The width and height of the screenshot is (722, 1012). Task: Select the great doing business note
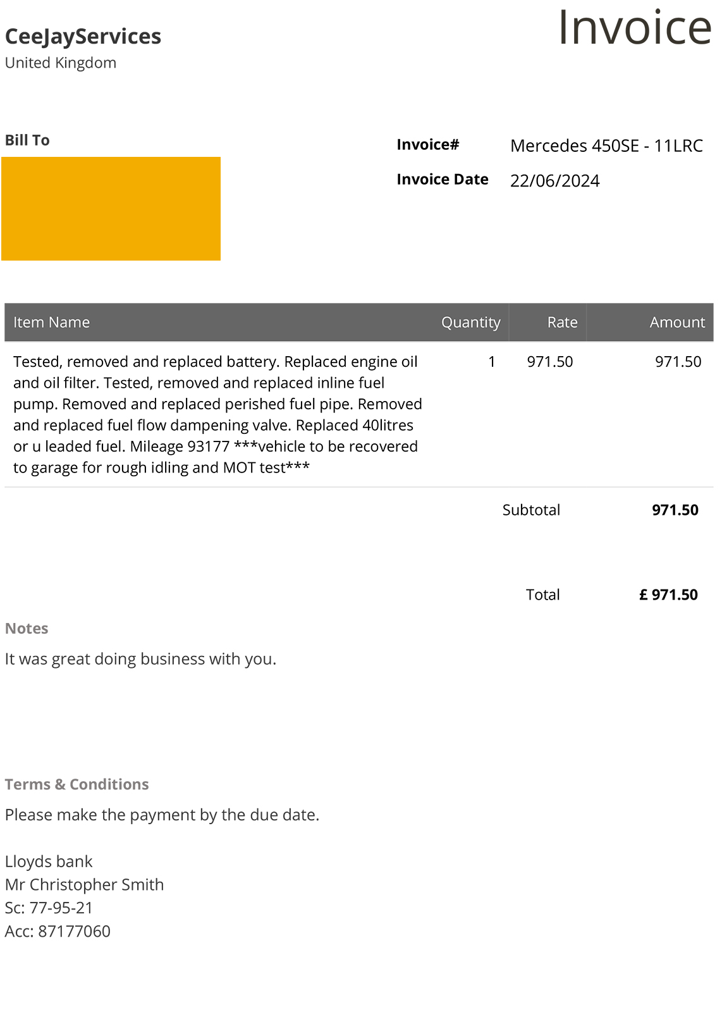click(x=140, y=659)
